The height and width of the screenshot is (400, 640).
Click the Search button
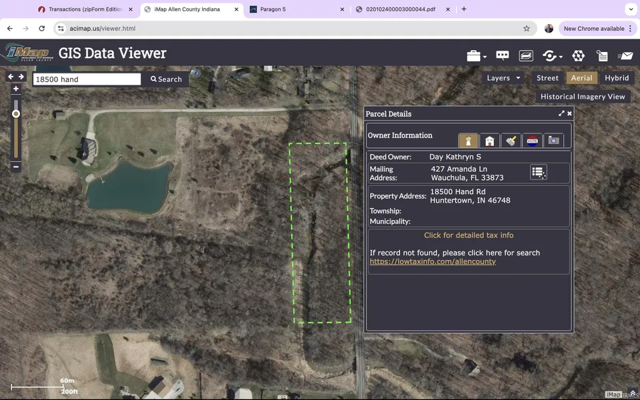click(166, 79)
